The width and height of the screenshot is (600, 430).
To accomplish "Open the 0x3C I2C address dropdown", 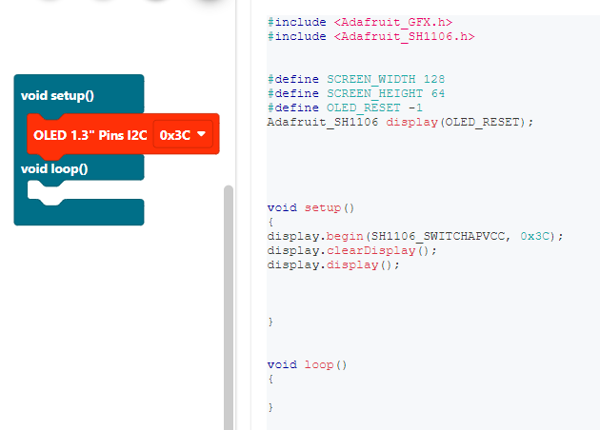I will [183, 134].
